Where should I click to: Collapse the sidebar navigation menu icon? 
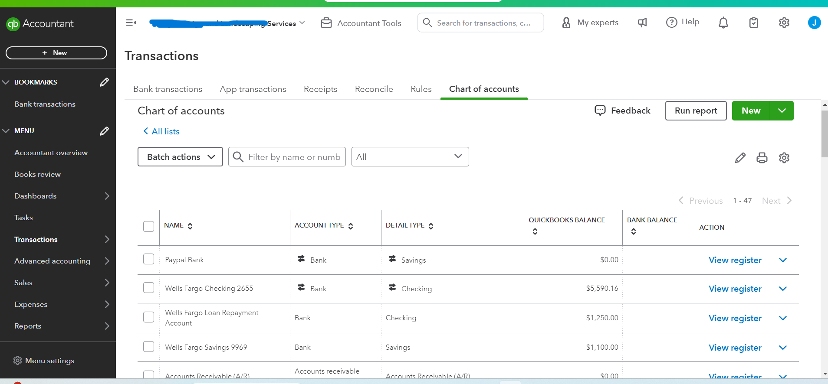pos(131,23)
